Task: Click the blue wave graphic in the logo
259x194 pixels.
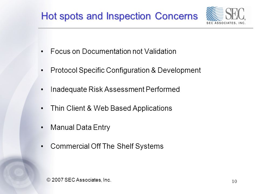Action: [x=215, y=14]
